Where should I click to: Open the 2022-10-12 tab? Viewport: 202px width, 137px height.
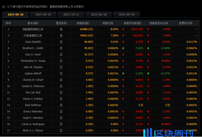pyautogui.click(x=71, y=15)
